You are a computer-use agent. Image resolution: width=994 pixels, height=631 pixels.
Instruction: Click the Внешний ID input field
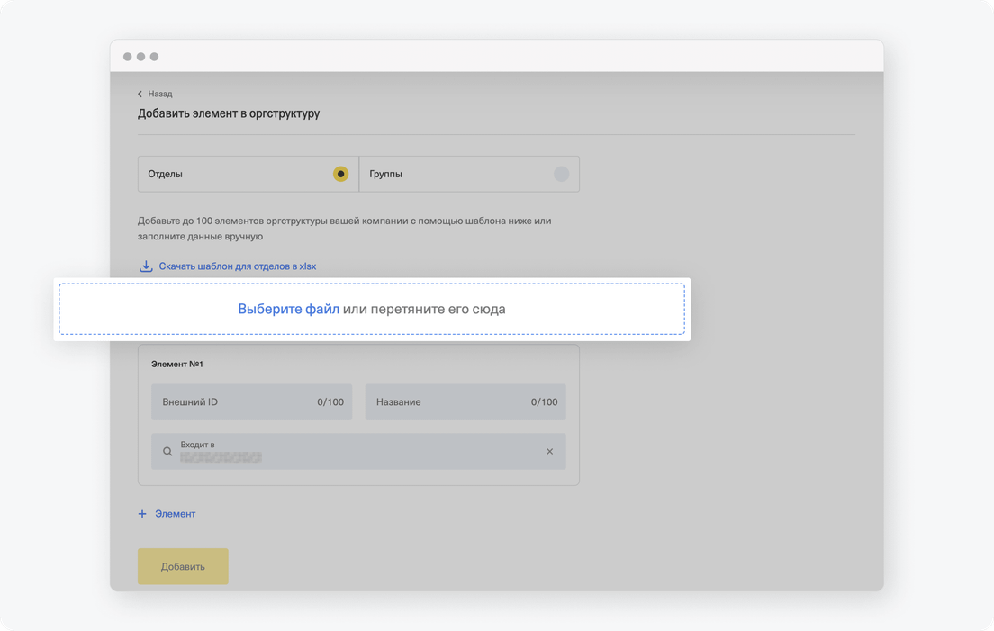point(252,401)
